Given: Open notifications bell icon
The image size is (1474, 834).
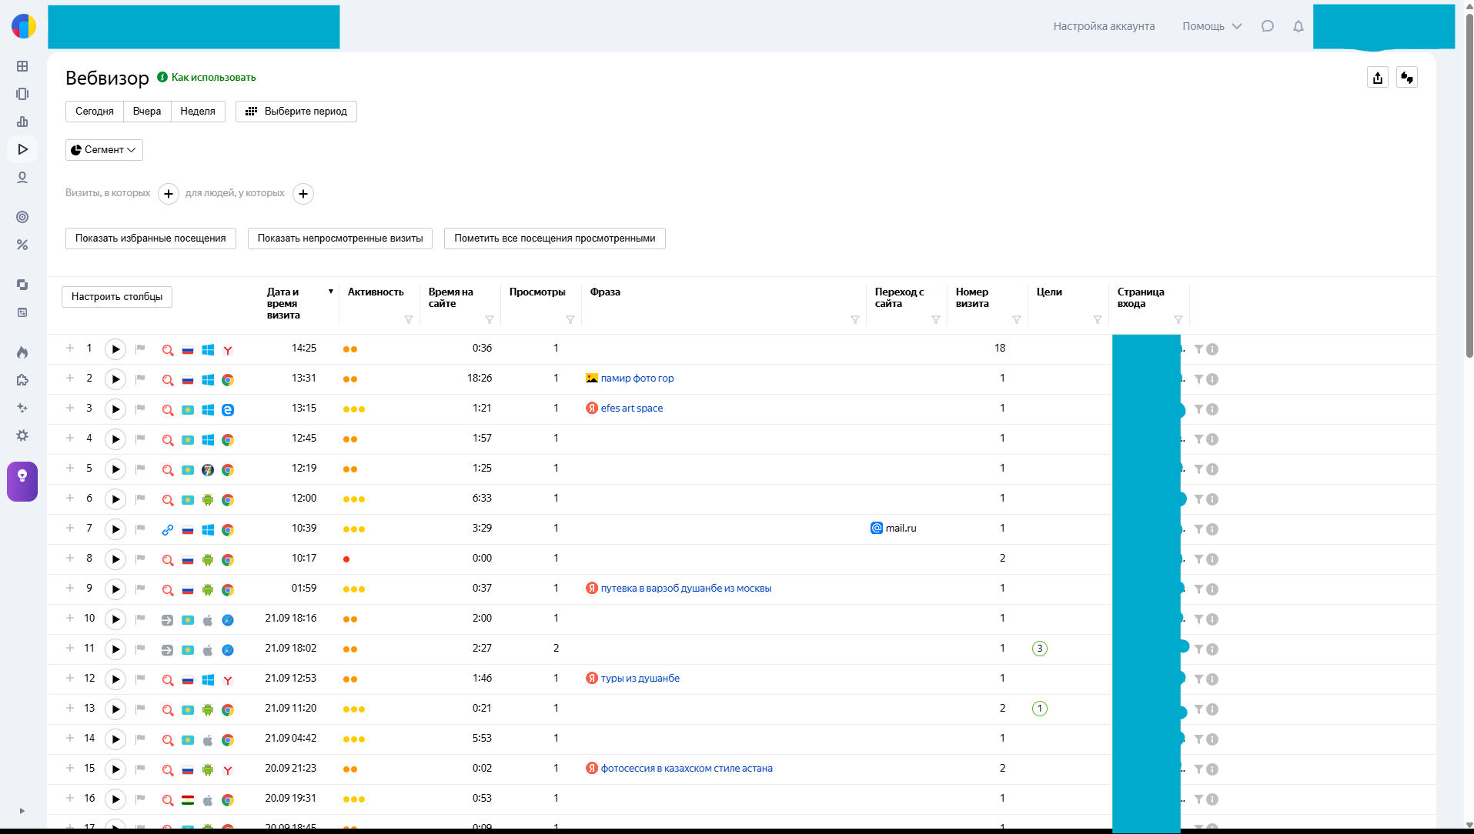Looking at the screenshot, I should coord(1299,26).
